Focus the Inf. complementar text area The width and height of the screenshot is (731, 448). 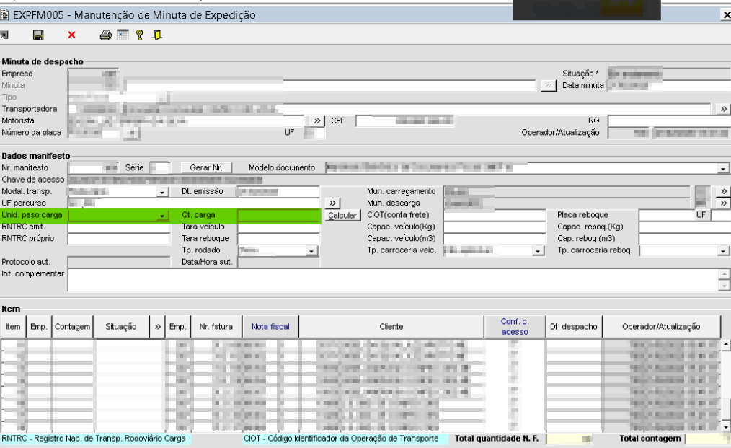[394, 280]
